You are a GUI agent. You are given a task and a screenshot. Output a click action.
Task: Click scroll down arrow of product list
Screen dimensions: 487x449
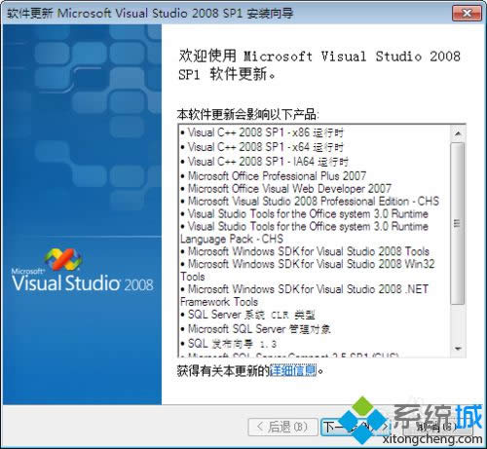(x=458, y=349)
